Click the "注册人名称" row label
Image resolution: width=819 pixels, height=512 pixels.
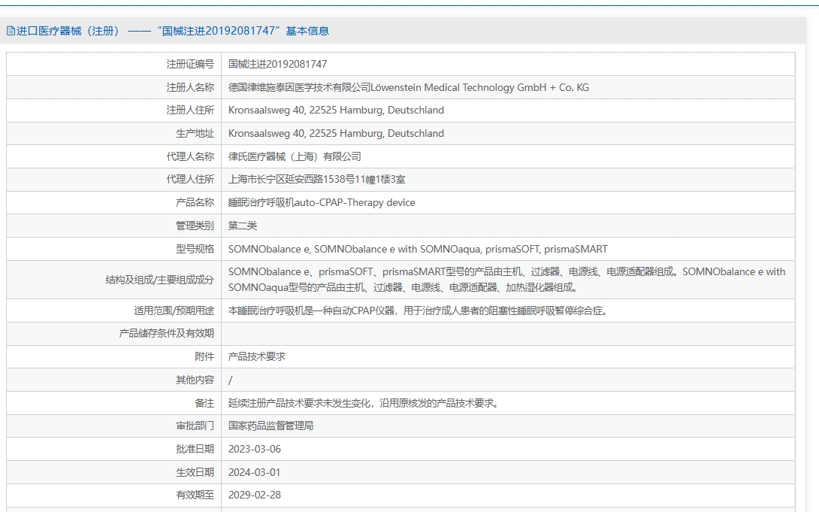tap(190, 87)
